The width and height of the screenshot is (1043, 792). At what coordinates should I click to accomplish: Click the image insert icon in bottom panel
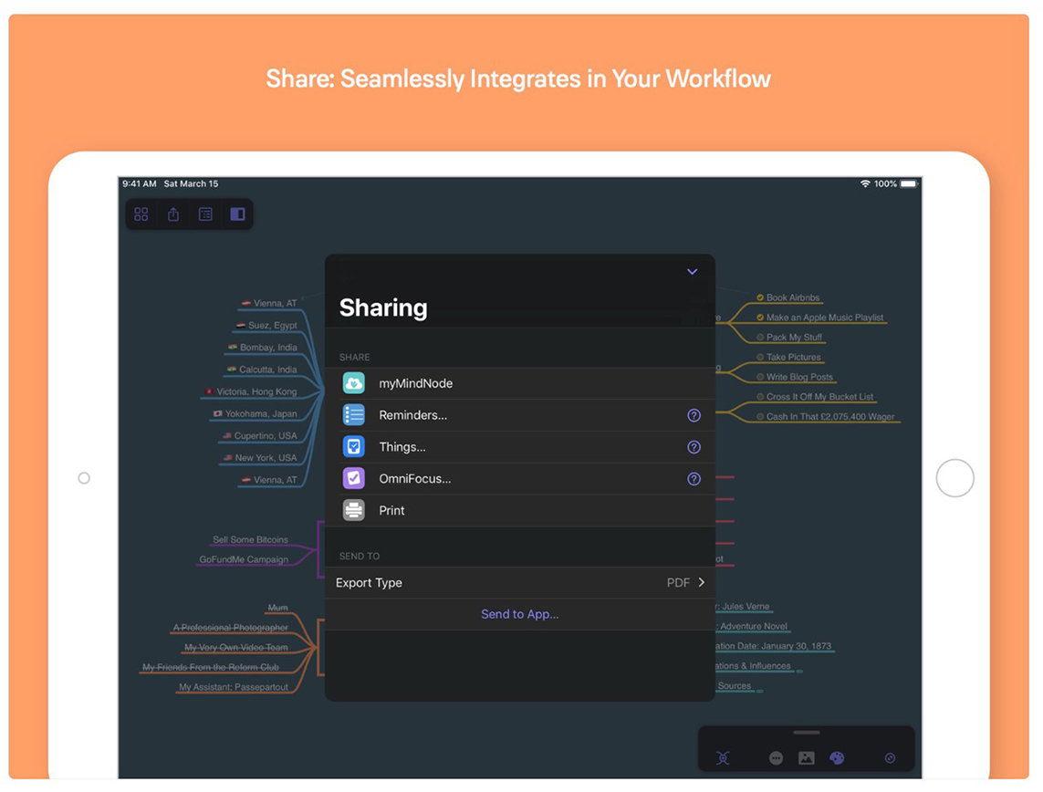[x=807, y=758]
